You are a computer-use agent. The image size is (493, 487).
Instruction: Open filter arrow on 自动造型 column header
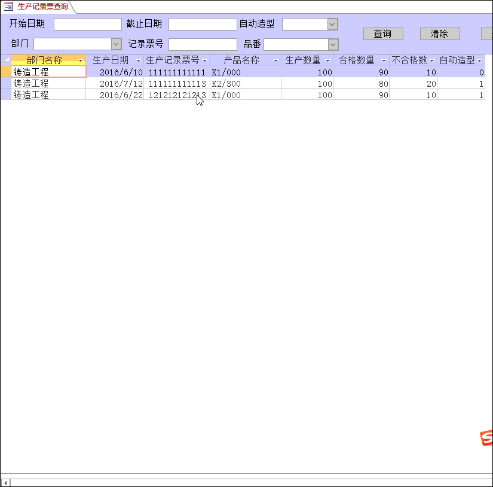pos(480,60)
